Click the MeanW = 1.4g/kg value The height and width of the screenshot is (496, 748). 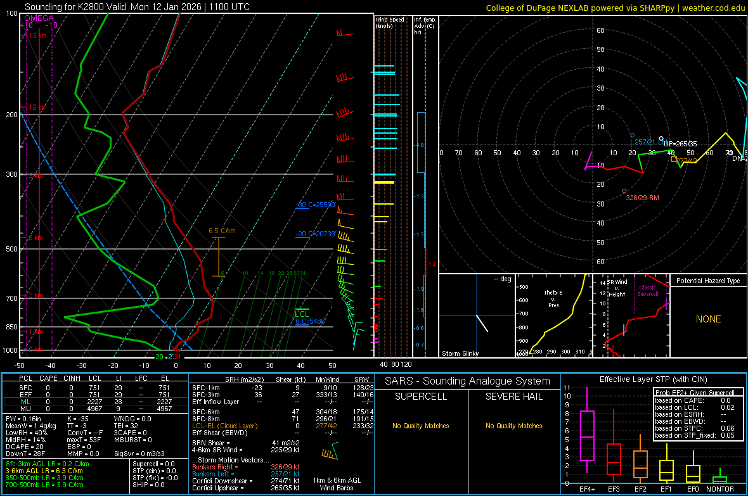point(31,426)
